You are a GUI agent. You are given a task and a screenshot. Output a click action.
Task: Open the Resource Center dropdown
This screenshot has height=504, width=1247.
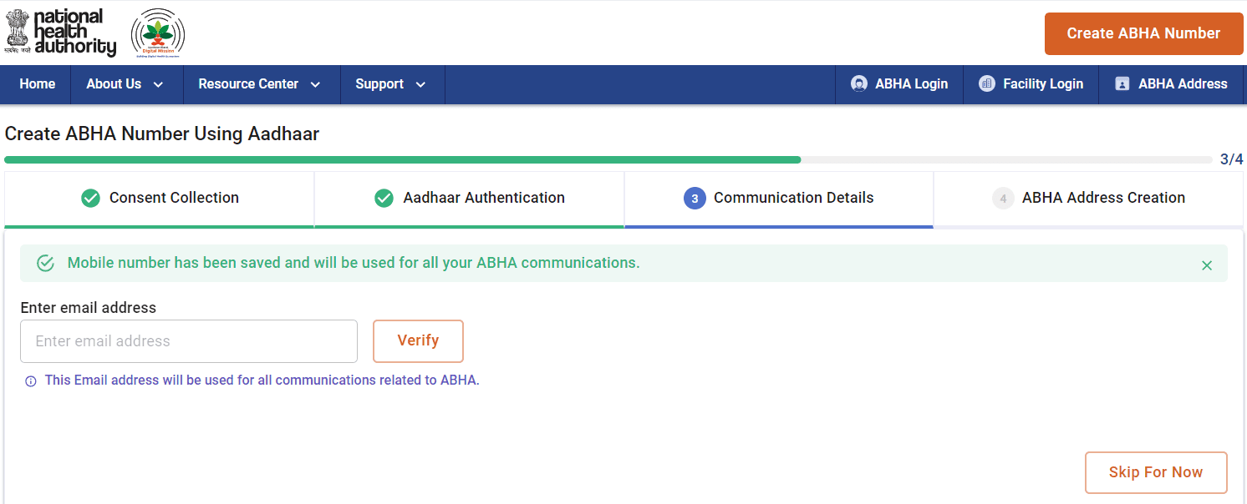[316, 83]
